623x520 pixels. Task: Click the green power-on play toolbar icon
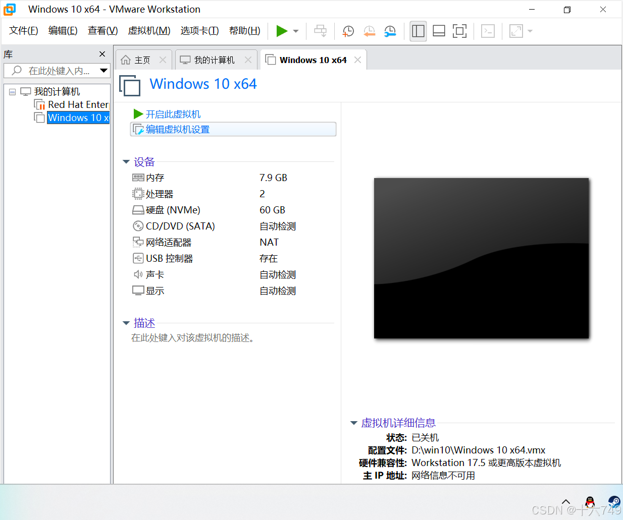click(282, 31)
